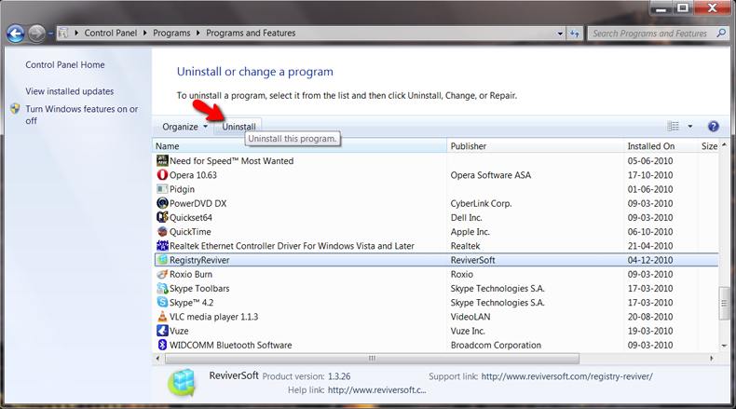Click the Skype 4.2 icon

(162, 302)
